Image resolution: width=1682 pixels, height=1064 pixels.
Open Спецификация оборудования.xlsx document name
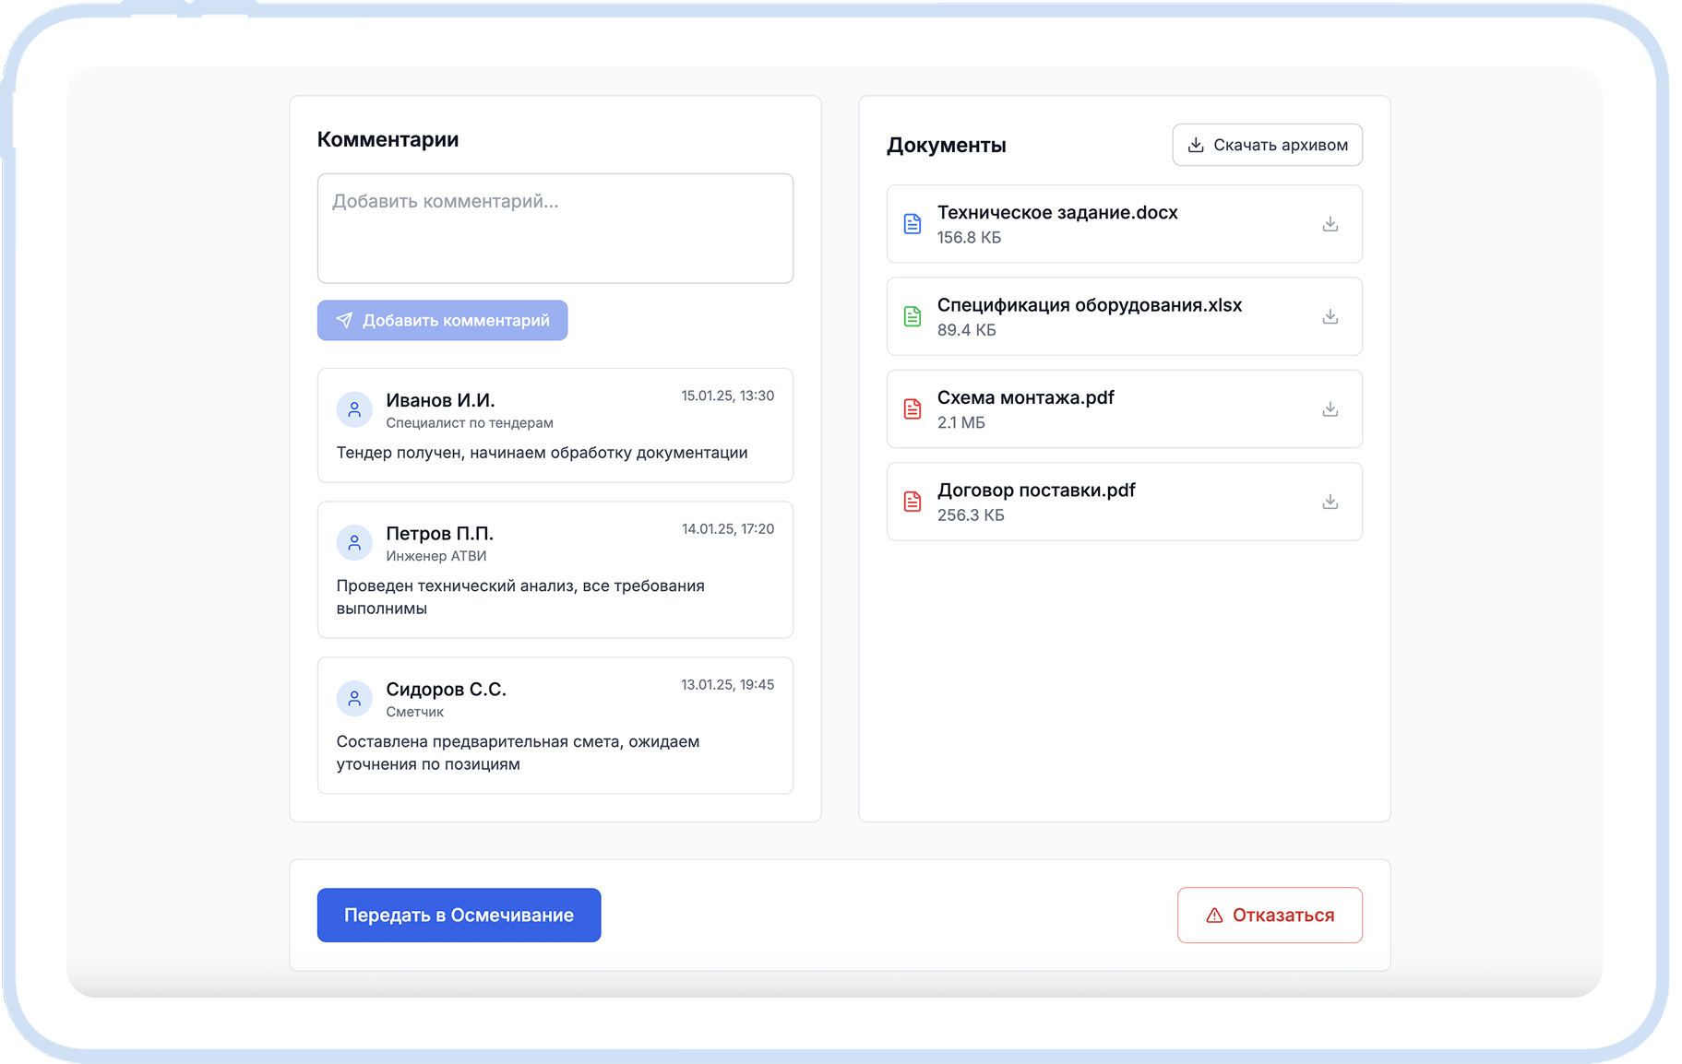1089,305
